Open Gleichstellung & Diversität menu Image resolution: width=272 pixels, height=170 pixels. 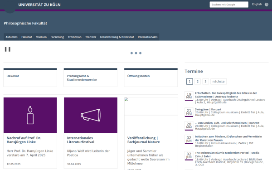coord(117,37)
